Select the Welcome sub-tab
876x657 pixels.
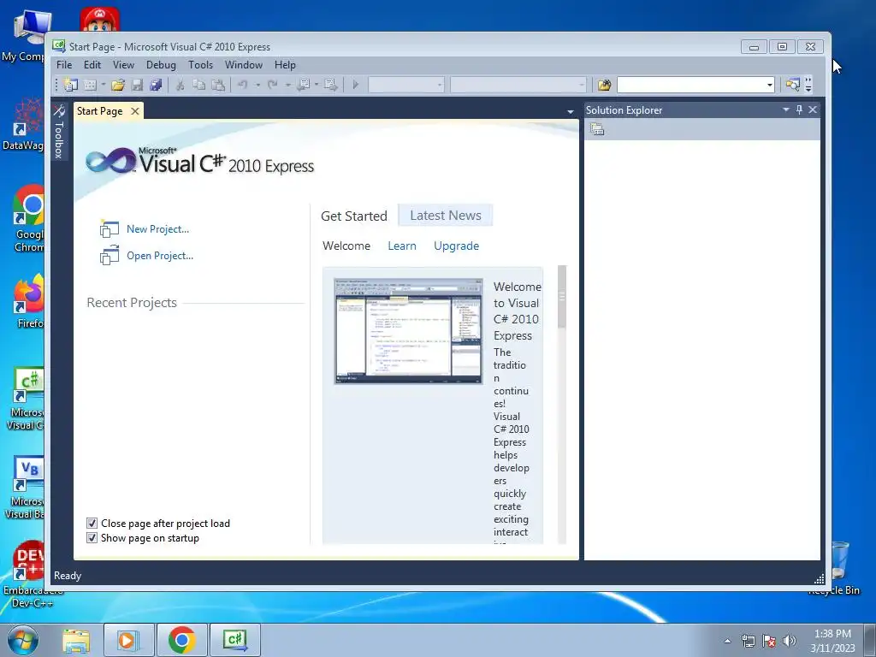tap(346, 246)
